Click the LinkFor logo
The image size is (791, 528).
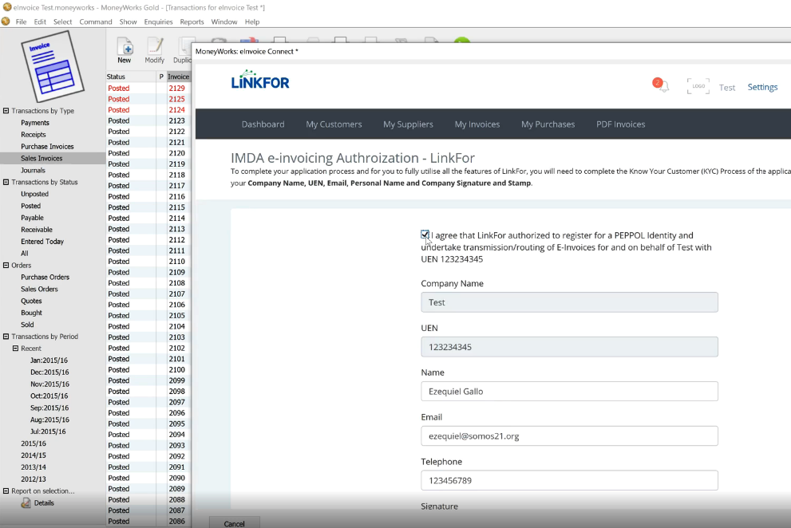(260, 80)
